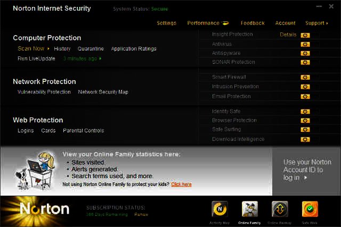Click the Norton logo
Image resolution: width=341 pixels, height=227 pixels.
click(x=44, y=209)
